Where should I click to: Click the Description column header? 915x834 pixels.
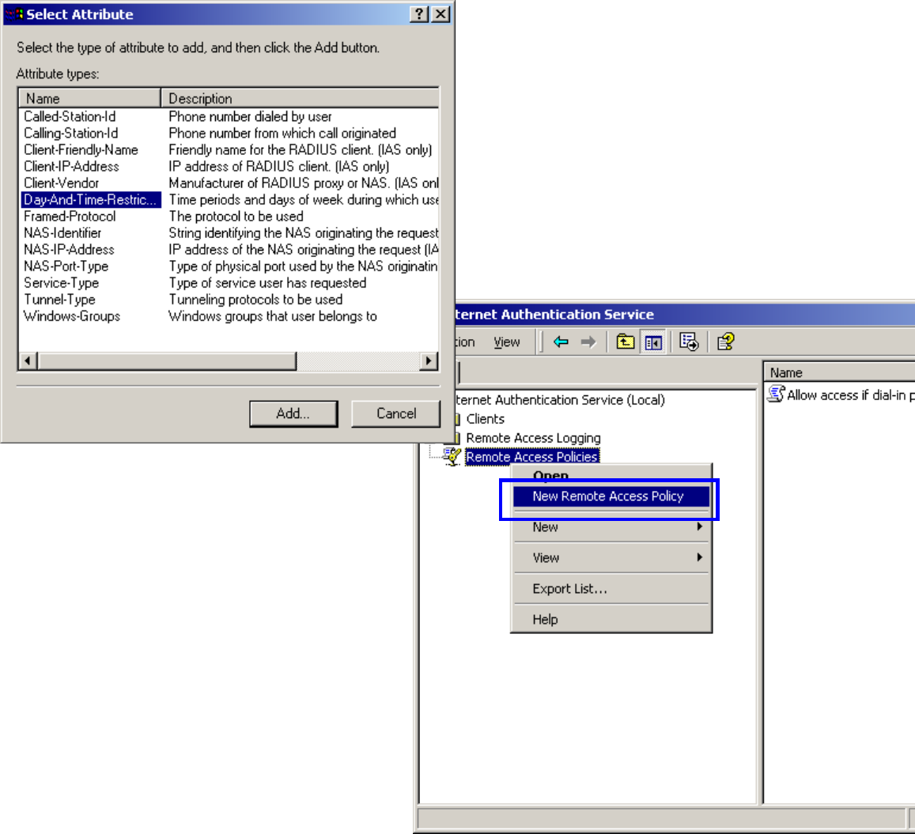coord(300,98)
